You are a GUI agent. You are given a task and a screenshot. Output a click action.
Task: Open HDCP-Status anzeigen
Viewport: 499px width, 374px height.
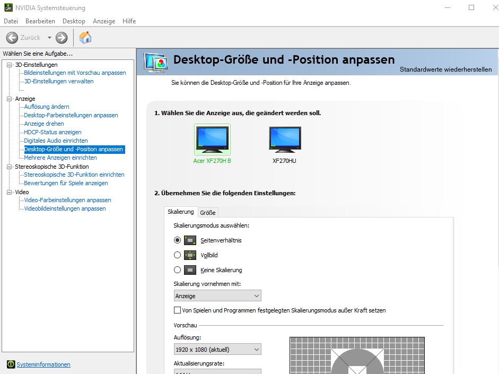pos(52,132)
